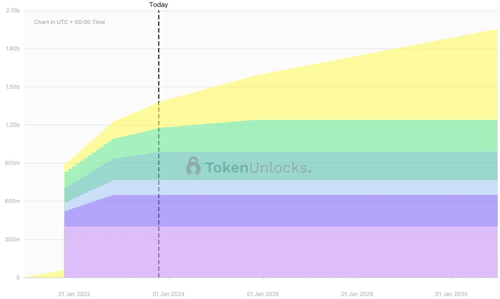500x299 pixels.
Task: Click the "01 Jan 2022" x-axis label
Action: coord(74,294)
